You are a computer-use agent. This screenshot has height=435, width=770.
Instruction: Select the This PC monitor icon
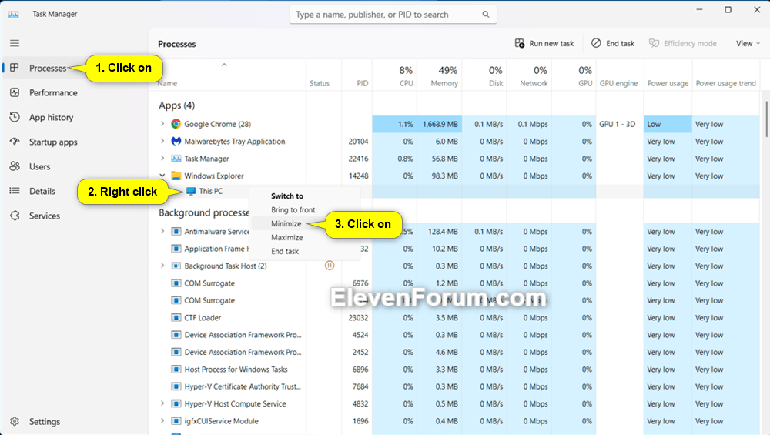pyautogui.click(x=191, y=191)
